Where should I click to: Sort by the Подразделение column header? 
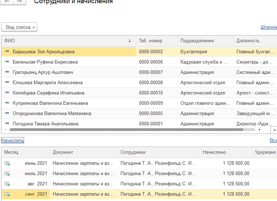click(x=205, y=41)
